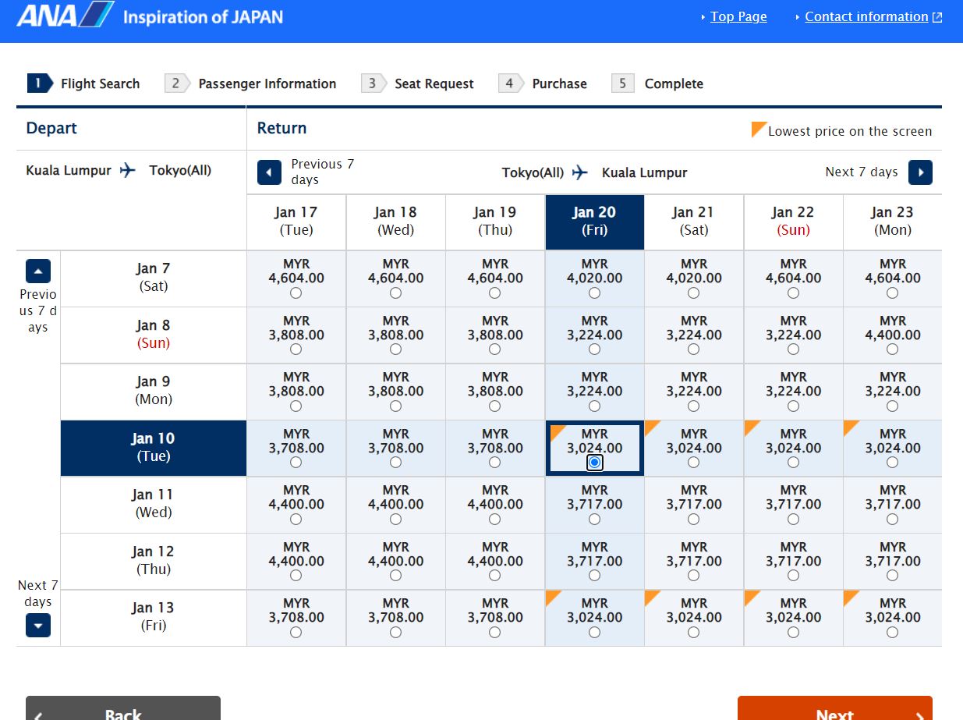Choose Jan 9 depart, Jan 22 return fare

click(x=793, y=406)
